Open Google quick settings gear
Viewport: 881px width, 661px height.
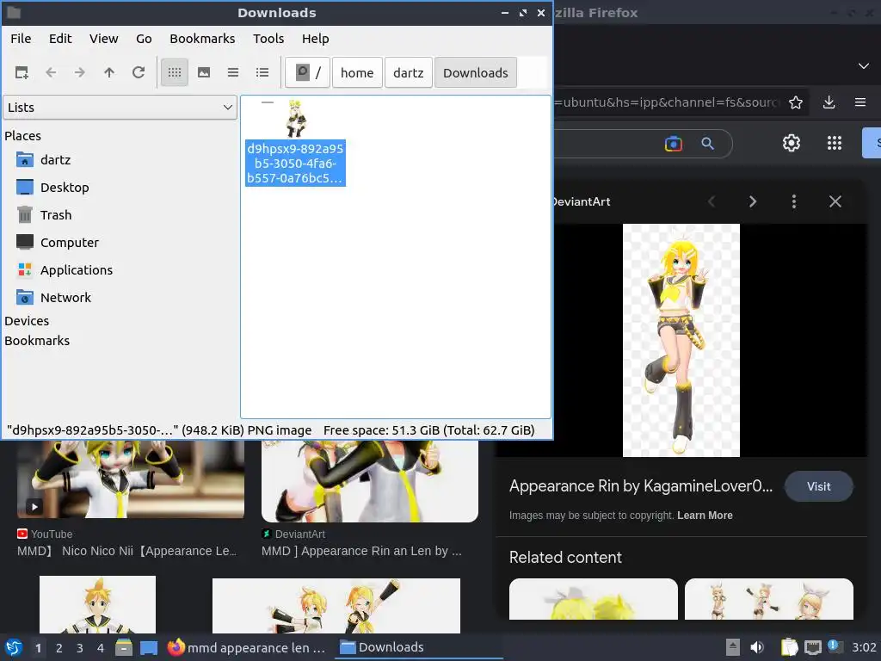tap(792, 143)
